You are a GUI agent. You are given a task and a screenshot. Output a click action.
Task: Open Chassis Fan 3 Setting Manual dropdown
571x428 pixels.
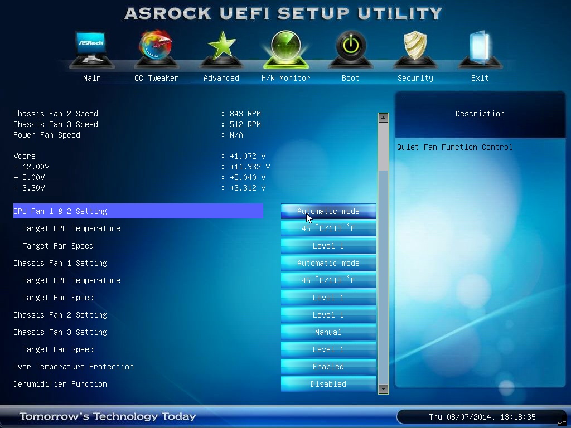coord(328,332)
